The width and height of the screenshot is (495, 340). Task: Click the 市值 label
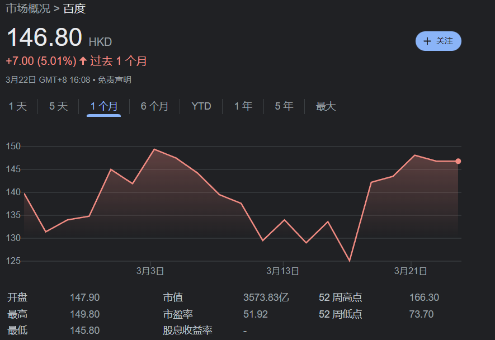point(173,297)
